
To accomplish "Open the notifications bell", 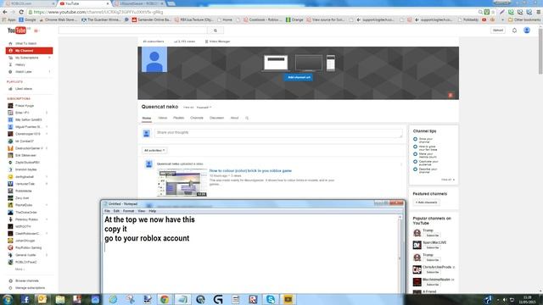I will coord(515,30).
